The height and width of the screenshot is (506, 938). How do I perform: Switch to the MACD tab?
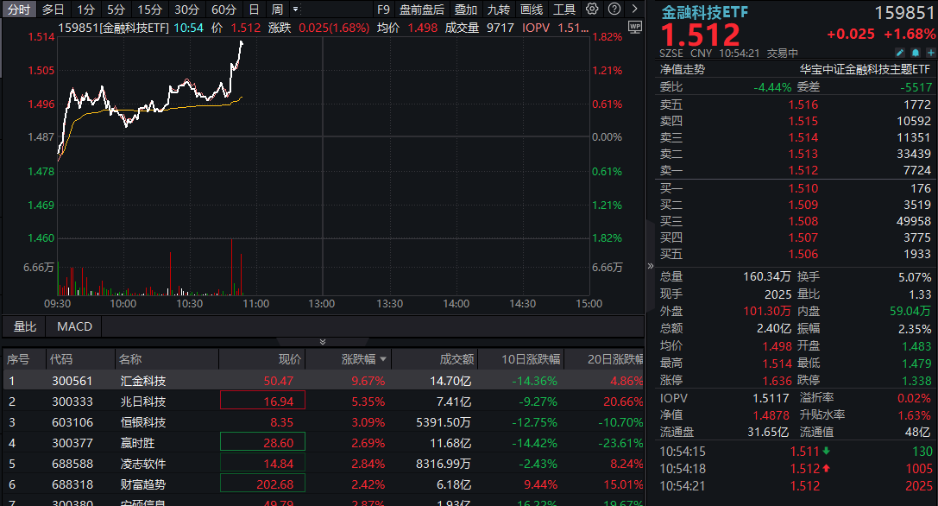click(x=73, y=327)
